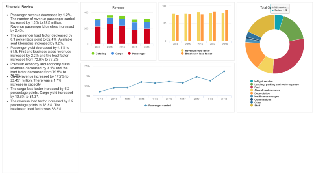The image size is (315, 175).
Task: Toggle Passenger series in Revenue legend
Action: click(x=137, y=54)
